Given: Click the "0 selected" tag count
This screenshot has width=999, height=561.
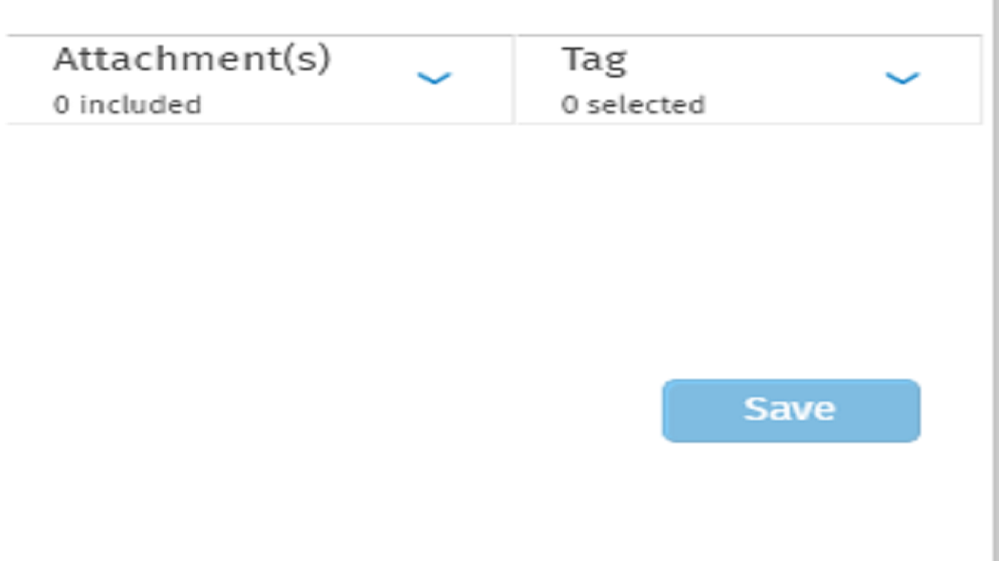Looking at the screenshot, I should tap(633, 104).
